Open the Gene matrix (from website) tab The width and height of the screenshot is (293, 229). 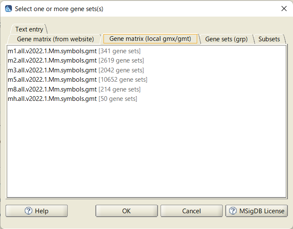pos(55,39)
